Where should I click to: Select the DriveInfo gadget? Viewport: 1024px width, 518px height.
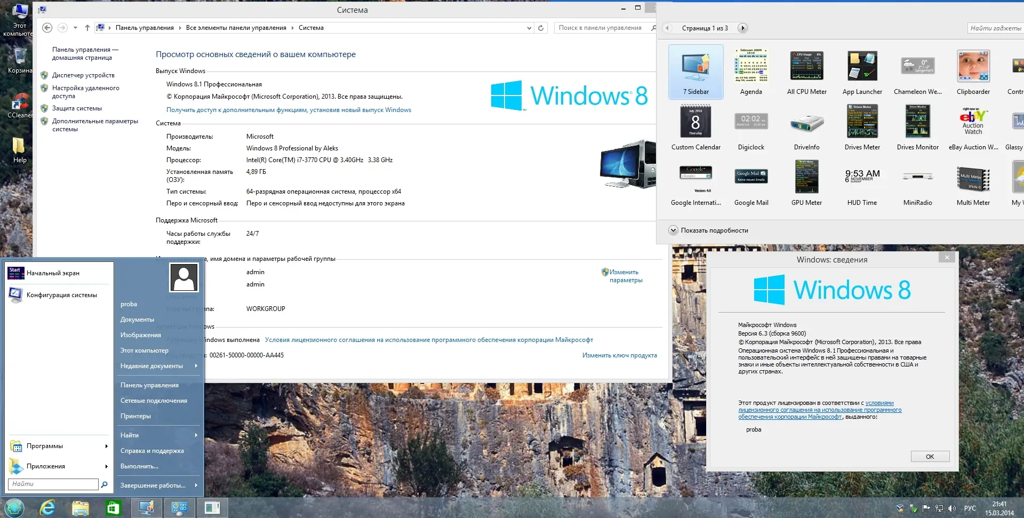tap(806, 127)
